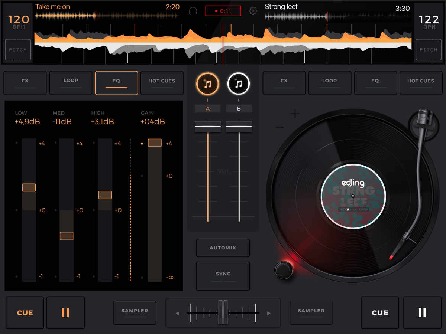Center the crossfader slider

(223, 312)
